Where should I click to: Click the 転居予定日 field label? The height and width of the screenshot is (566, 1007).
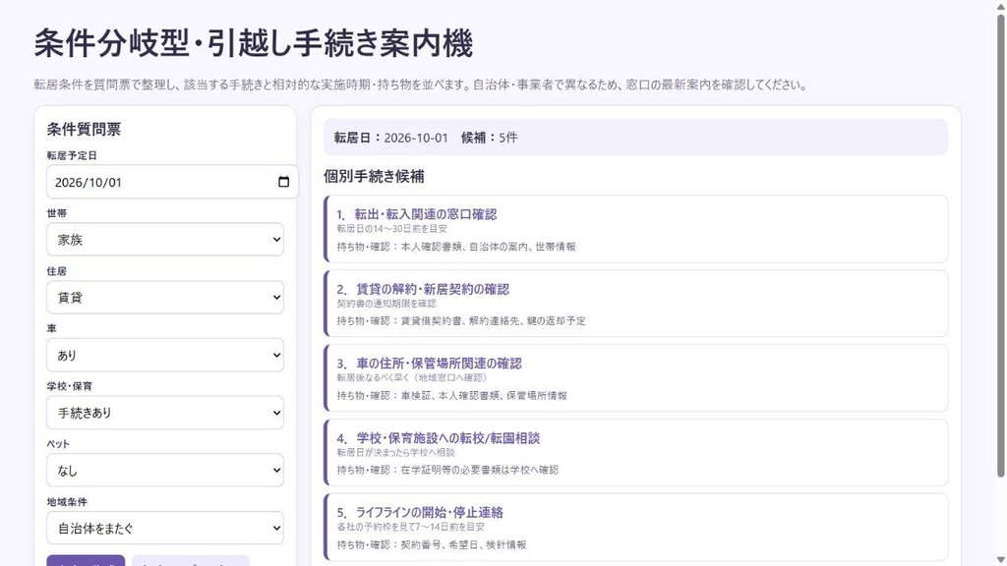pyautogui.click(x=72, y=155)
